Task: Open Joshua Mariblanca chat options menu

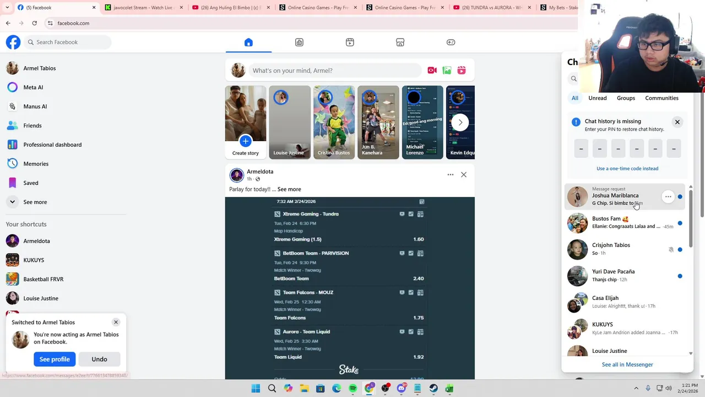Action: click(668, 197)
